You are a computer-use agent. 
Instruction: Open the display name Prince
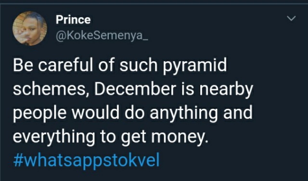[x=73, y=20]
